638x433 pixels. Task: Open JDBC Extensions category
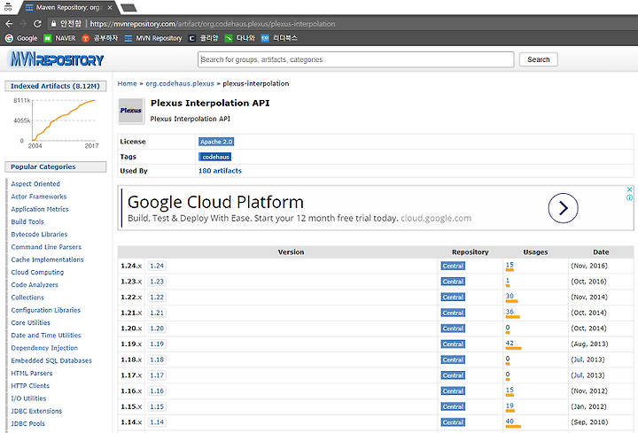[36, 411]
